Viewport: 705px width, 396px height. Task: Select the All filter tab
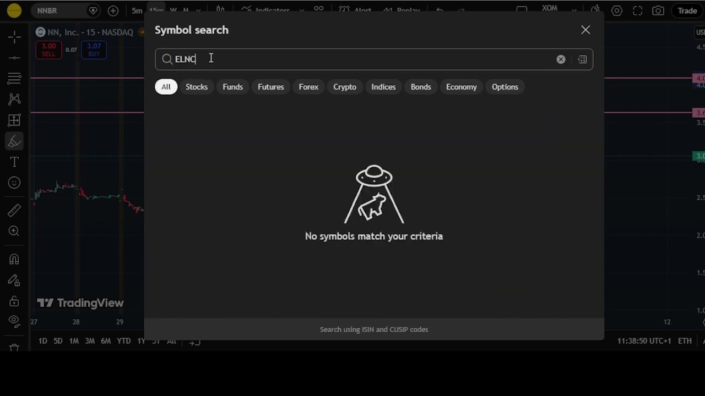click(x=166, y=87)
